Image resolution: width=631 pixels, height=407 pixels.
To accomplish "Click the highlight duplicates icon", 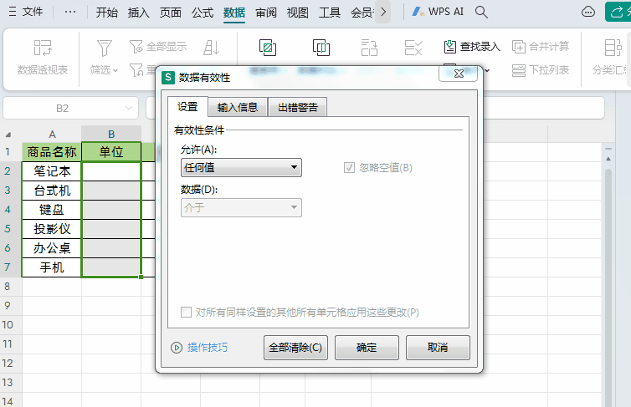I will [268, 48].
